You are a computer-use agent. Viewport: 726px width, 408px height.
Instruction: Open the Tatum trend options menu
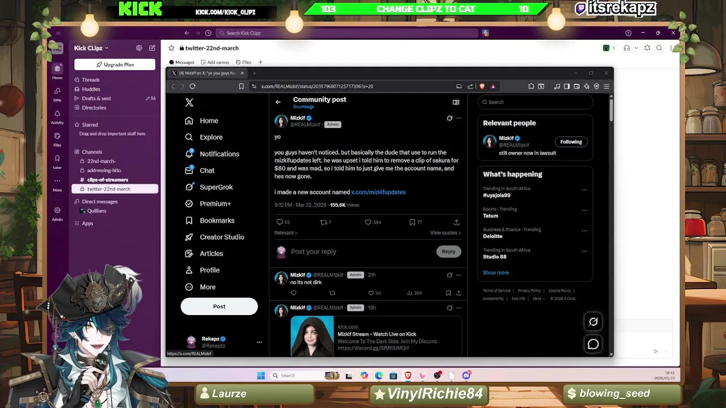coord(584,210)
